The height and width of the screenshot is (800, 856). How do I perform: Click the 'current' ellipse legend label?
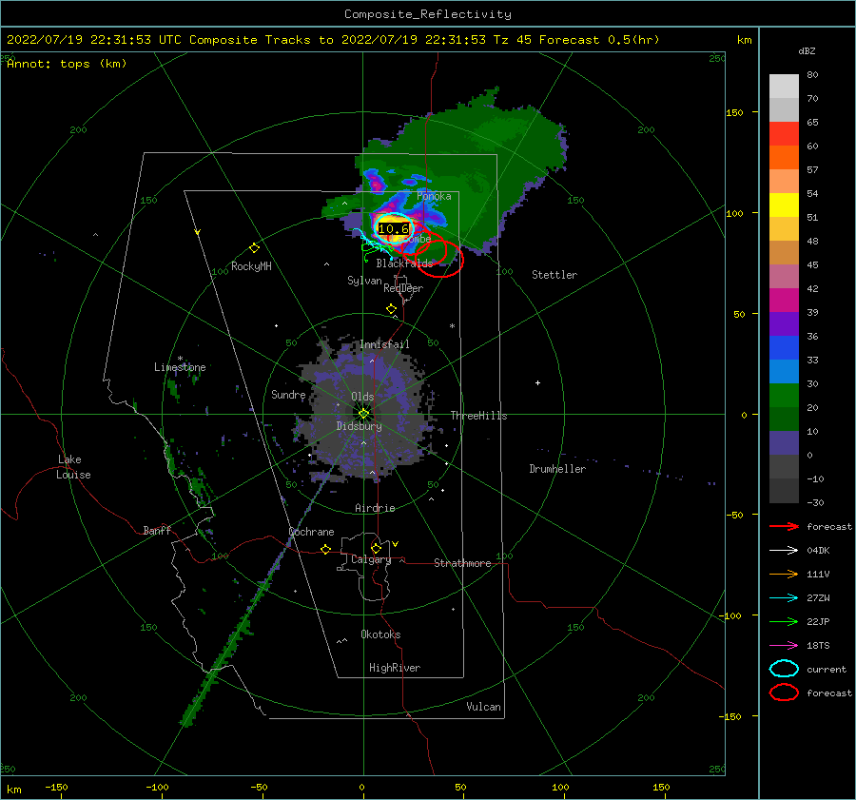[827, 670]
